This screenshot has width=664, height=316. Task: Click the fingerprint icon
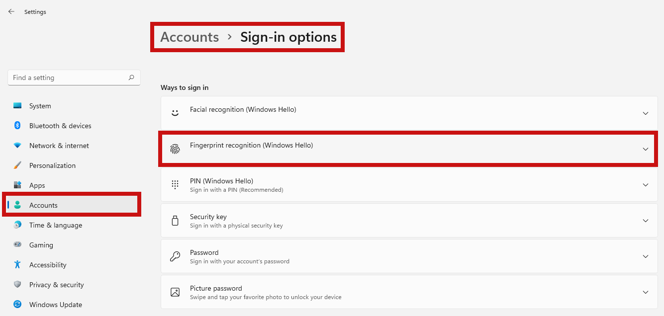pyautogui.click(x=175, y=149)
